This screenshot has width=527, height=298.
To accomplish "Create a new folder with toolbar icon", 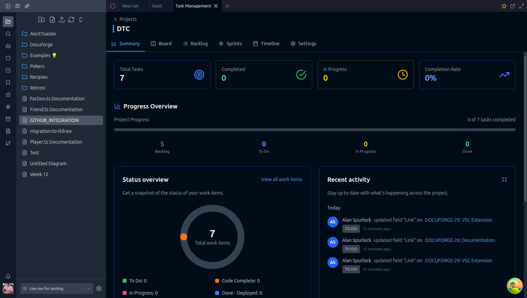I will coord(42,20).
